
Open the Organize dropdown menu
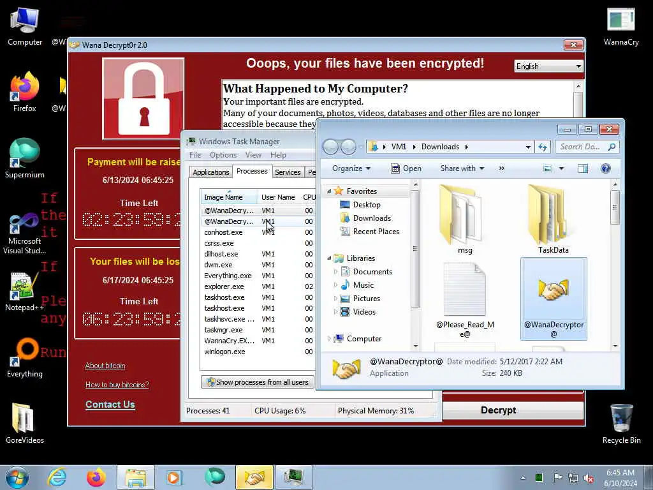point(351,168)
